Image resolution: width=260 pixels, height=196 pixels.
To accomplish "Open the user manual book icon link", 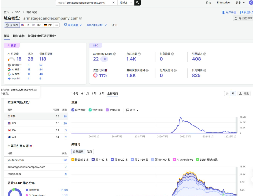I will [x=223, y=12].
